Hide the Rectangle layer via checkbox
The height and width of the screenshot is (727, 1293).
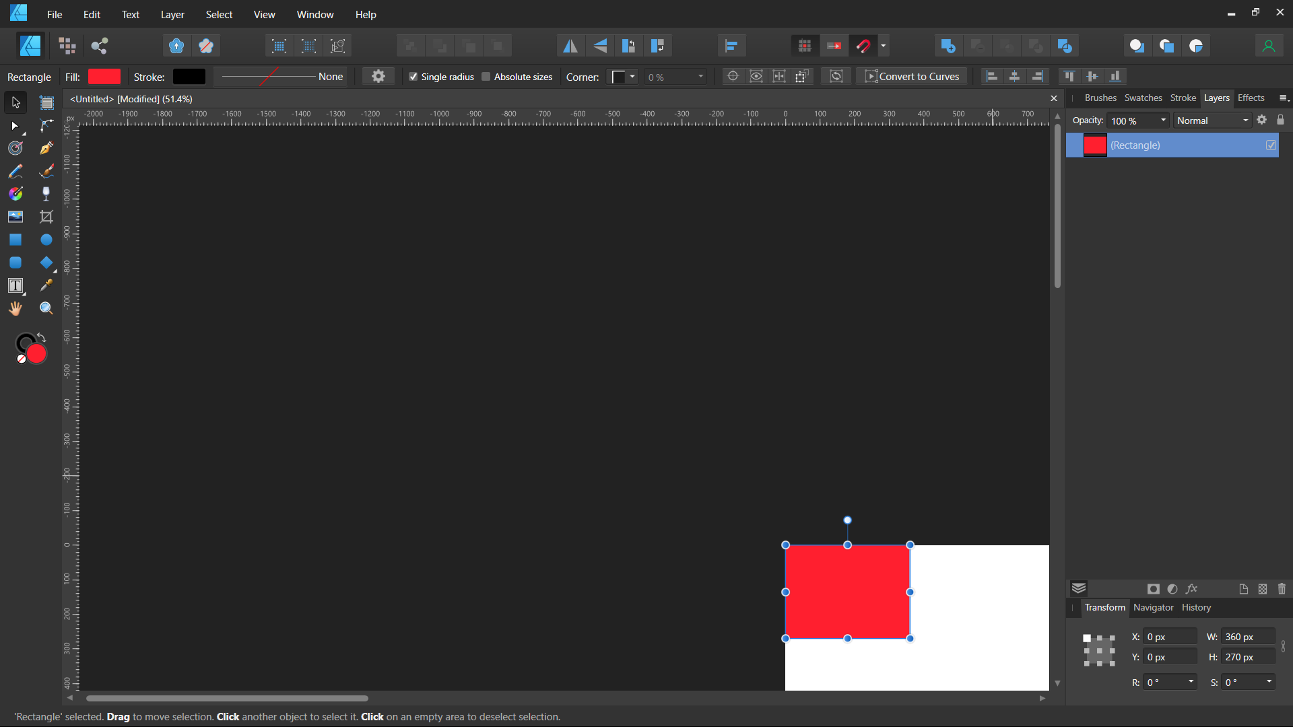point(1271,145)
